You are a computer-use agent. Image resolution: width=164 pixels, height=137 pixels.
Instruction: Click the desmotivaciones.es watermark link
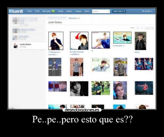[82, 110]
